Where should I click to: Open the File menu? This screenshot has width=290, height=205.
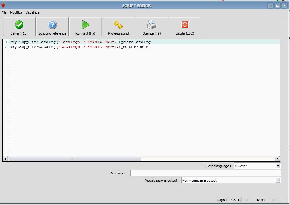click(4, 12)
